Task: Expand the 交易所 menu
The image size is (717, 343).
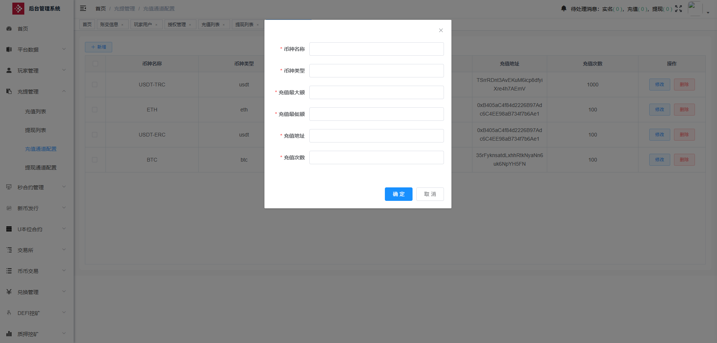Action: [x=64, y=249]
